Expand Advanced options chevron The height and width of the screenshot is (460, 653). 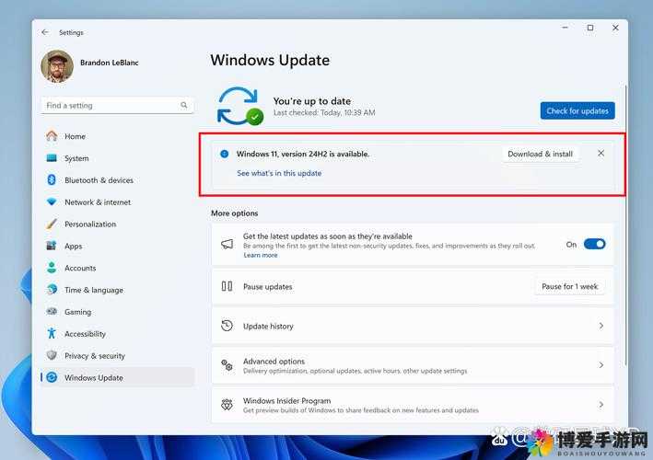[x=601, y=364]
